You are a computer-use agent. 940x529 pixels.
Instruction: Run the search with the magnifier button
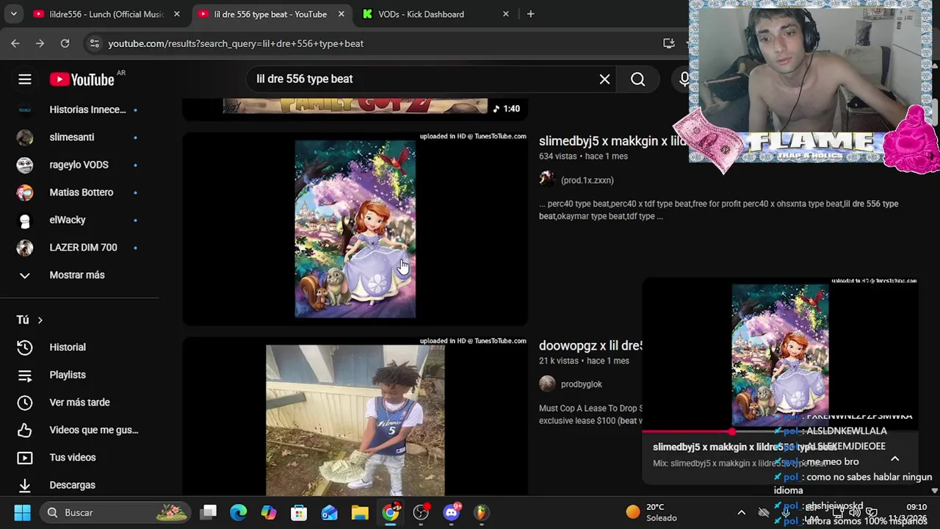[637, 79]
